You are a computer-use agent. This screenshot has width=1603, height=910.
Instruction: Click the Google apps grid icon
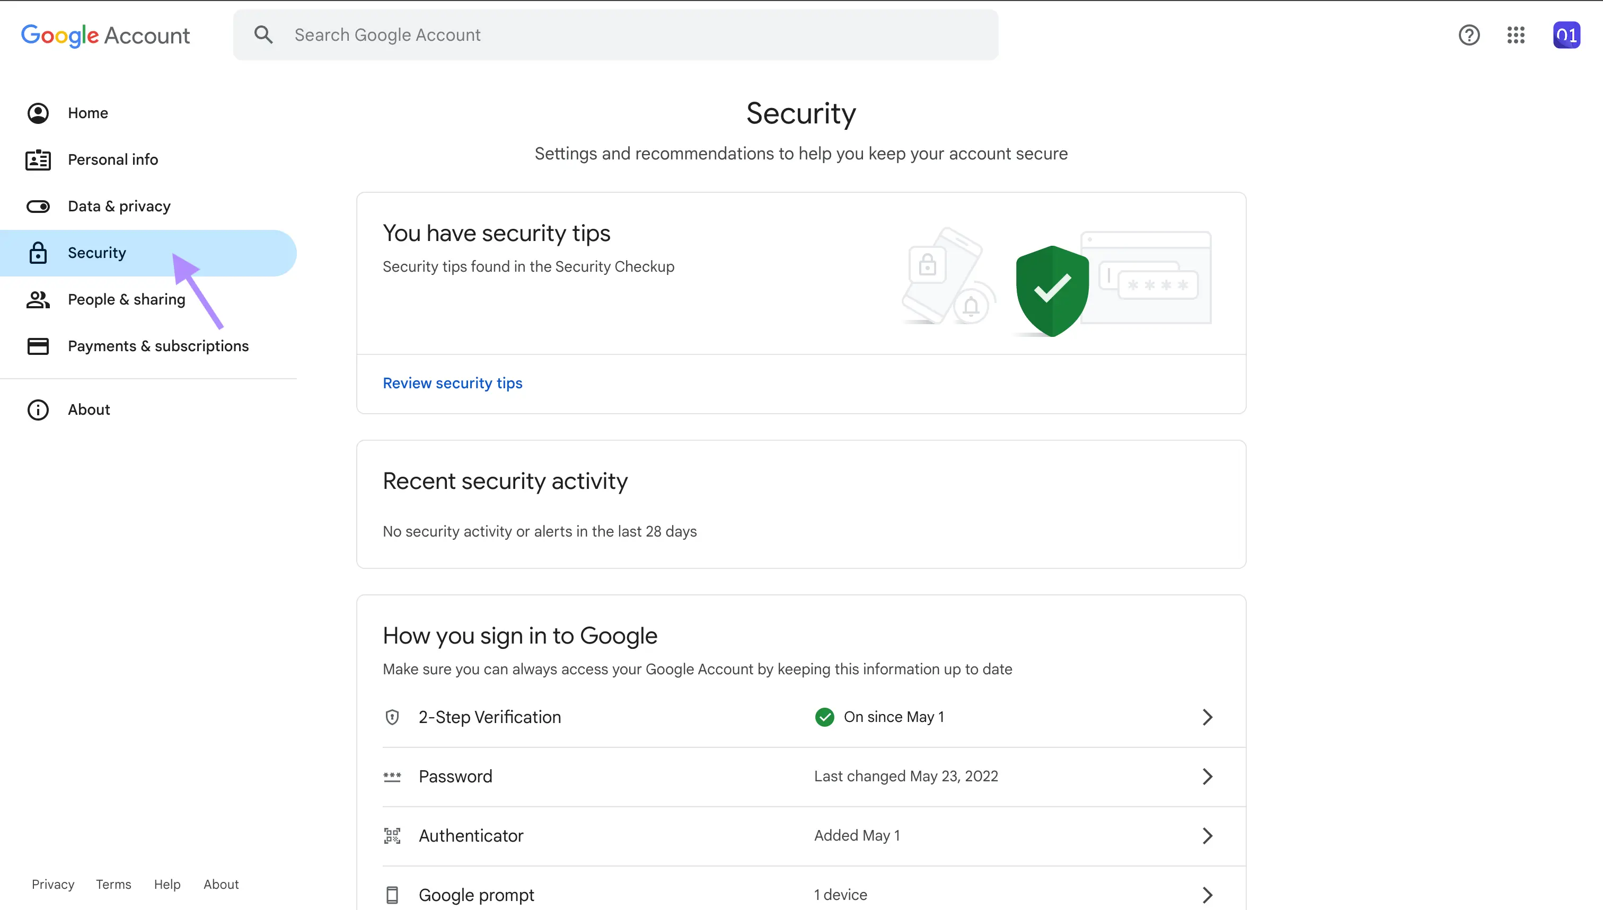click(1516, 34)
